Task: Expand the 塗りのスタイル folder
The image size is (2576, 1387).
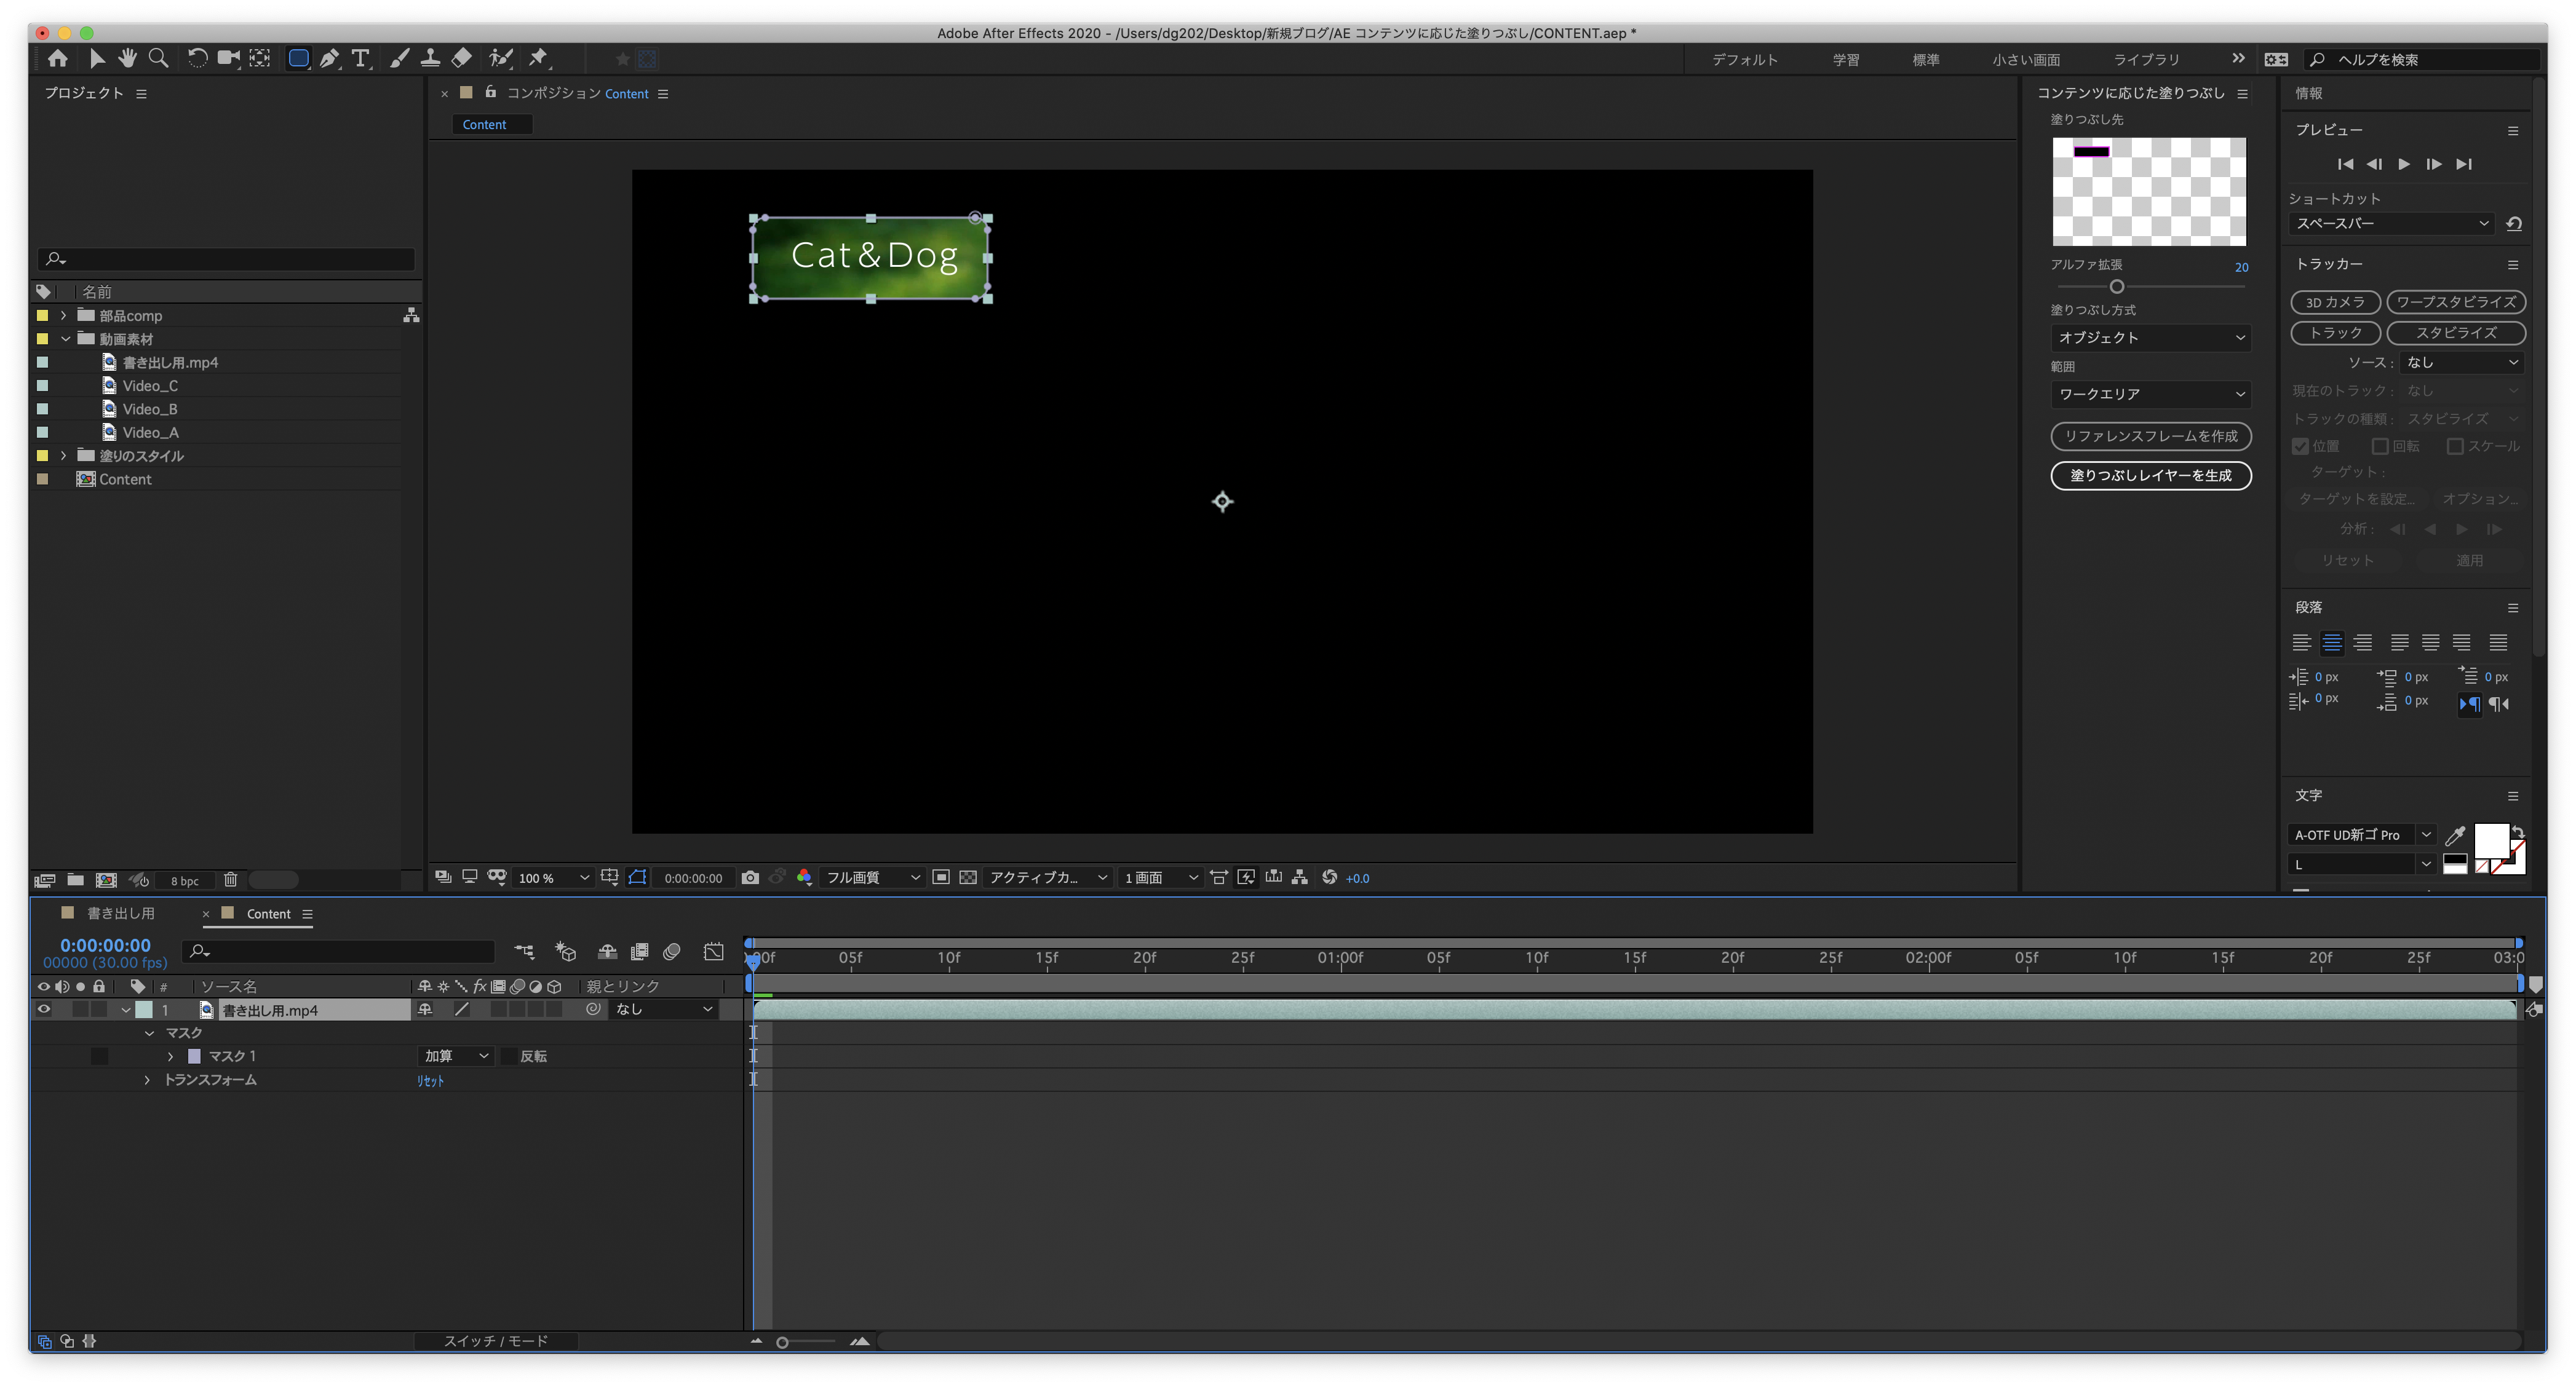Action: point(64,456)
